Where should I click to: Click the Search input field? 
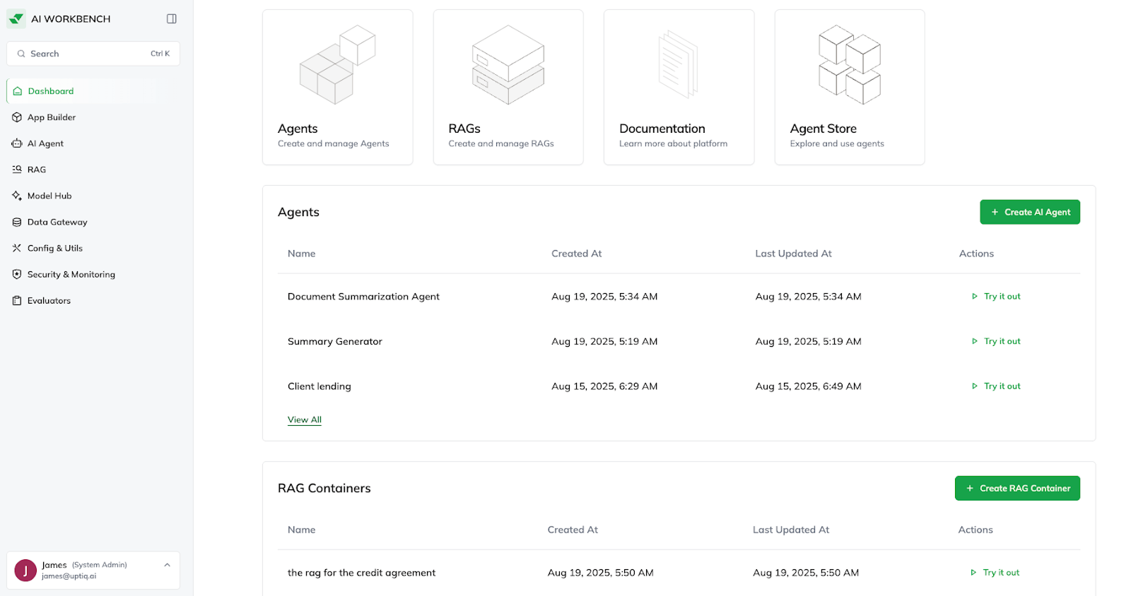pos(88,54)
